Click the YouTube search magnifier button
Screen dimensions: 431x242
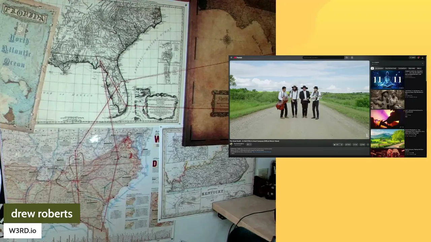[346, 57]
